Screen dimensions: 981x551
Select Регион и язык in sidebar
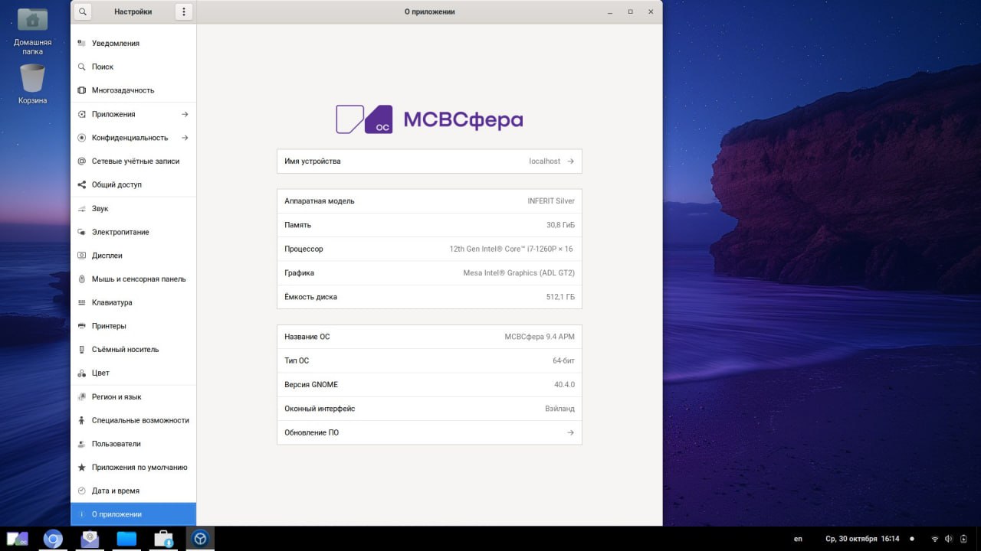(x=133, y=396)
